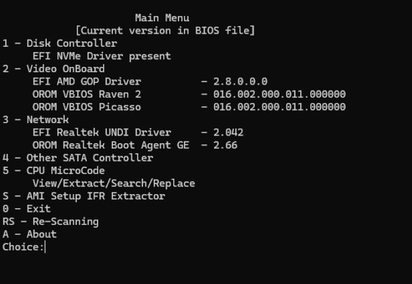The width and height of the screenshot is (412, 284).
Task: Click the OROM VBIOS Raven 2 line
Action: (x=87, y=94)
